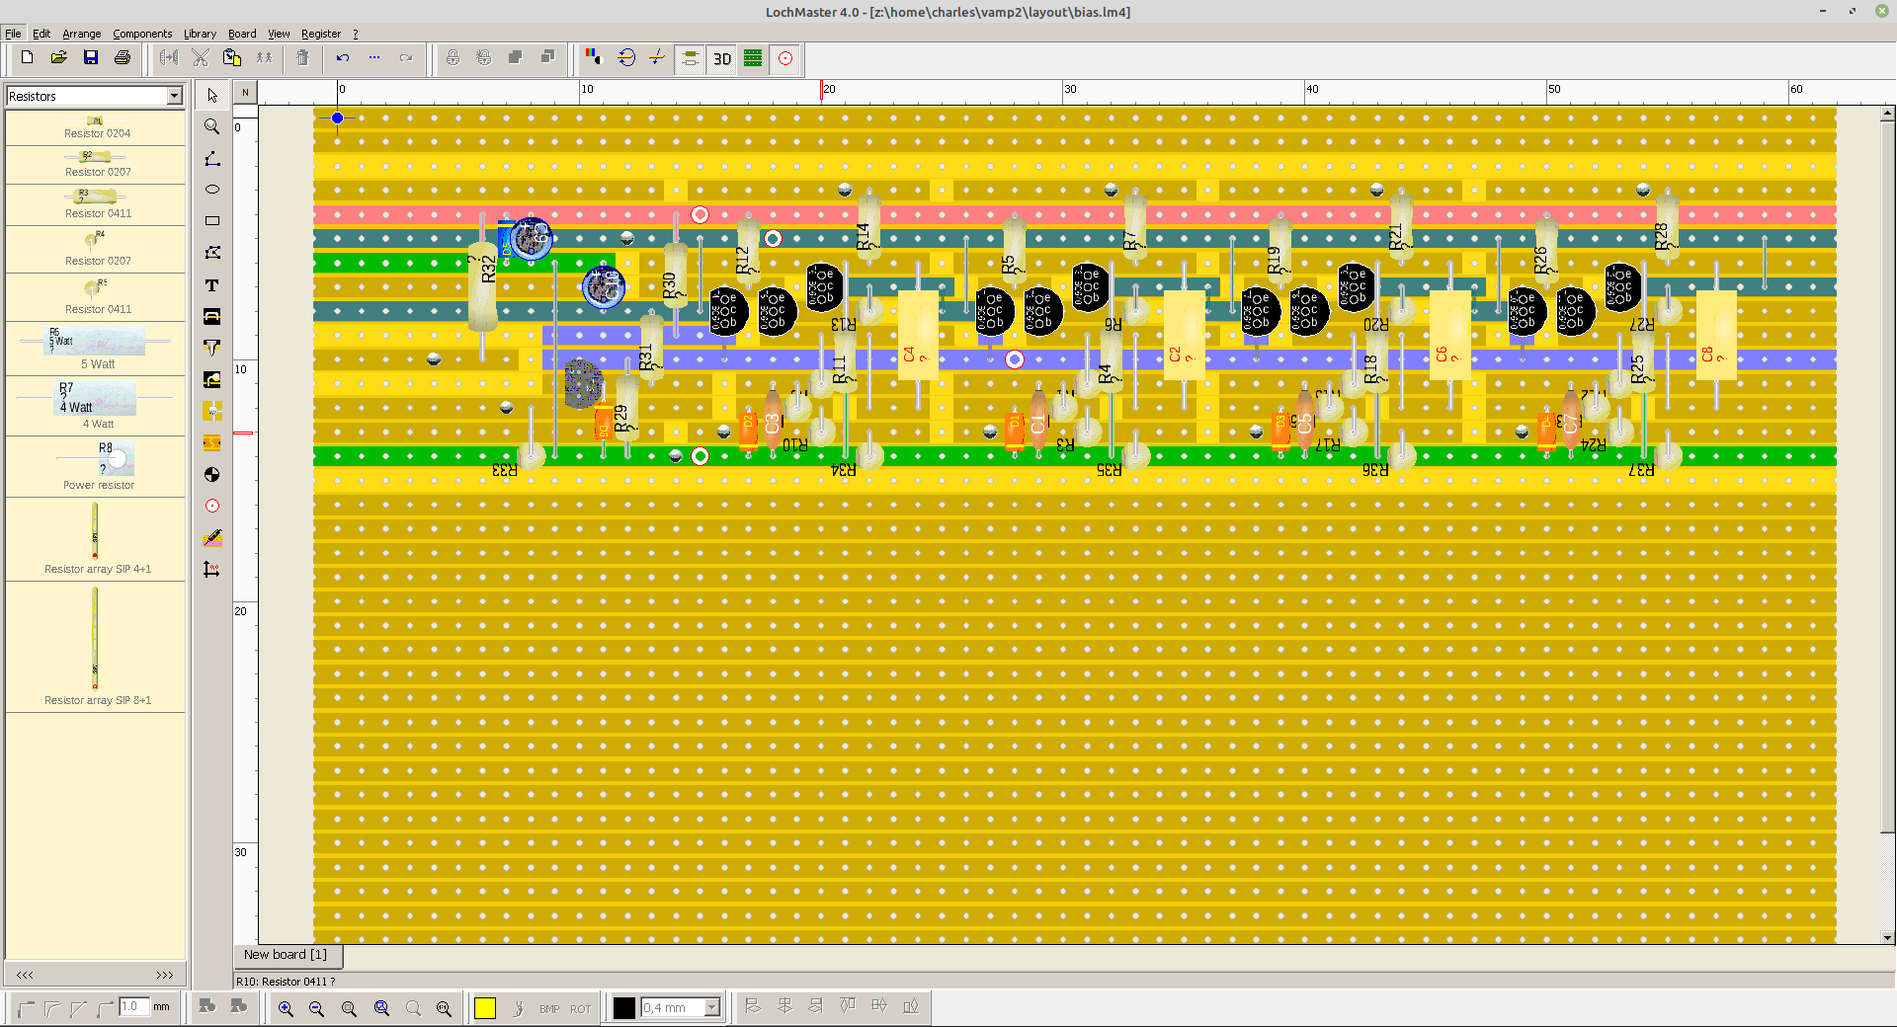Select the magnifier zoom tool
Image resolution: width=1897 pixels, height=1027 pixels.
tap(212, 127)
